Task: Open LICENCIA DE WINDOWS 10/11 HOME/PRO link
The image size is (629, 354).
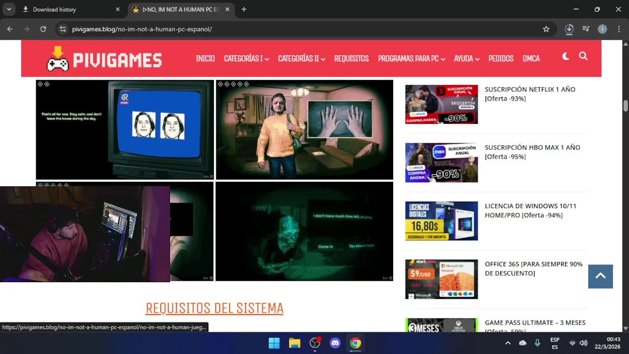Action: click(530, 210)
